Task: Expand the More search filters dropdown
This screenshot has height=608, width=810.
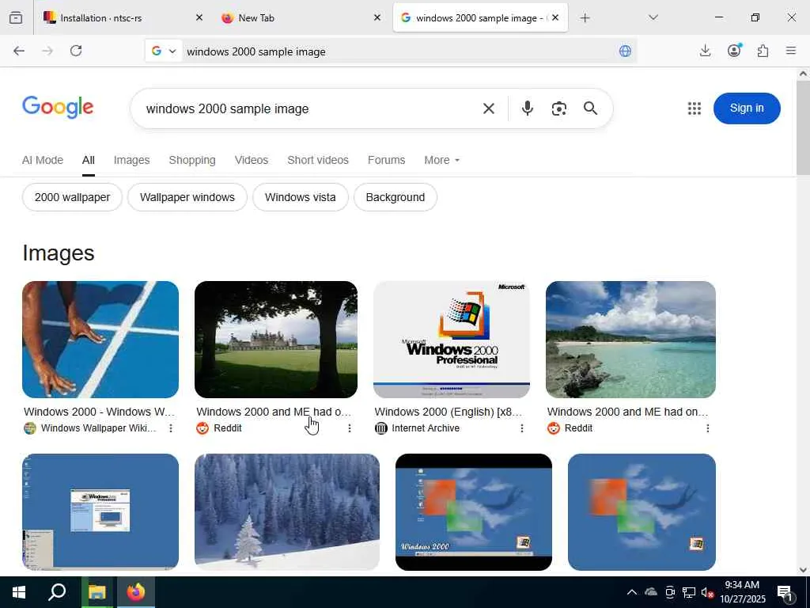Action: coord(441,160)
